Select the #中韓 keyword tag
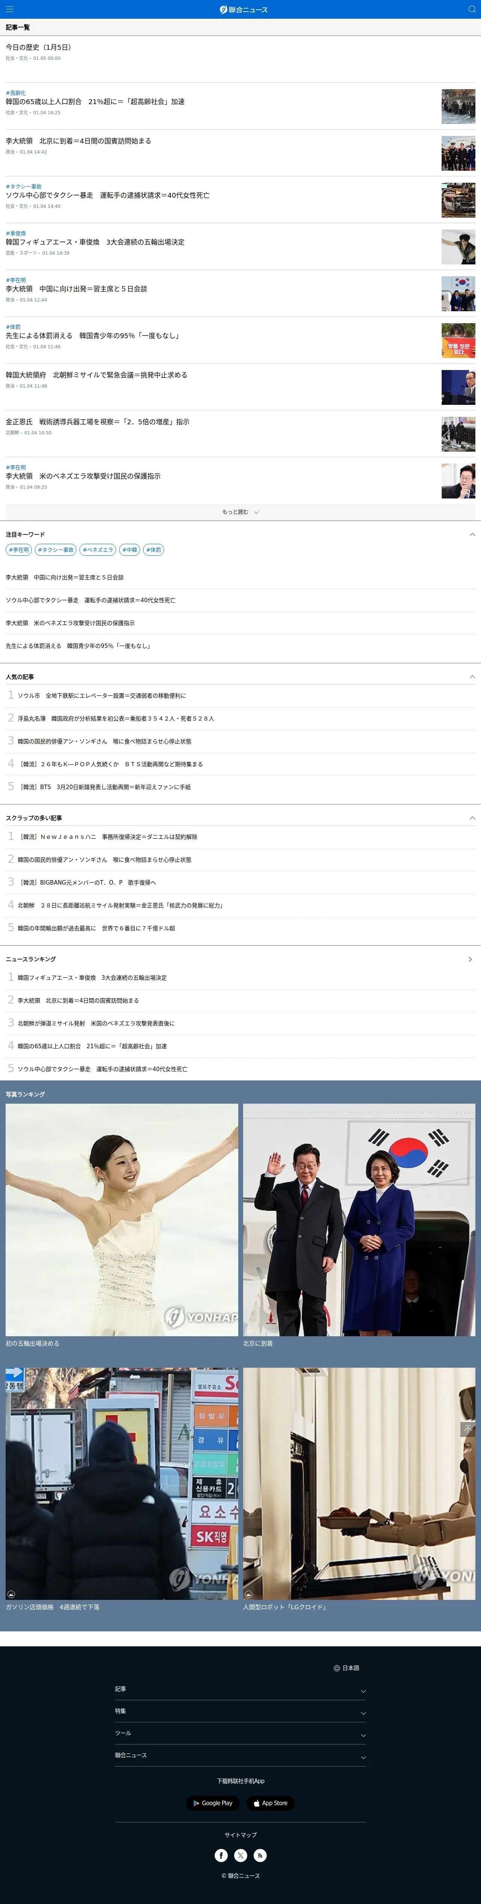Screen dimensions: 481x1904 pos(129,550)
